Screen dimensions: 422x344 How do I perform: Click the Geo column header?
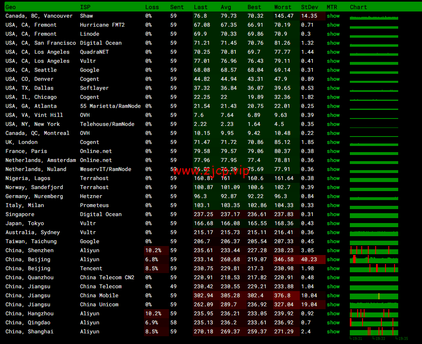point(11,7)
